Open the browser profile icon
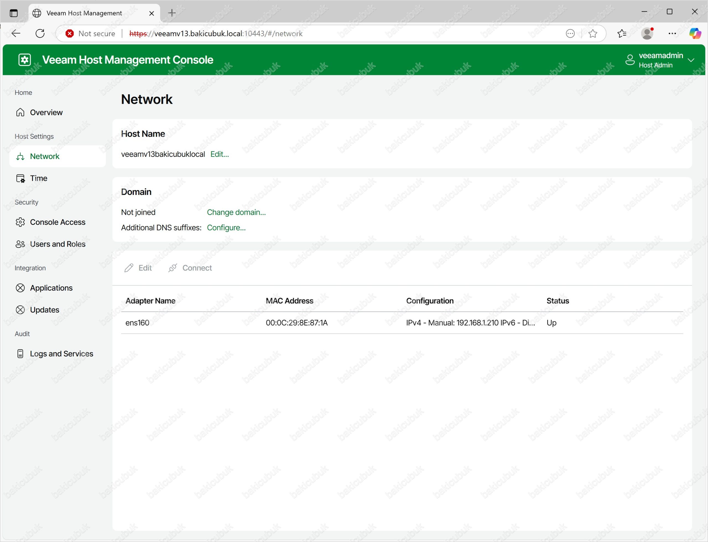 point(647,33)
